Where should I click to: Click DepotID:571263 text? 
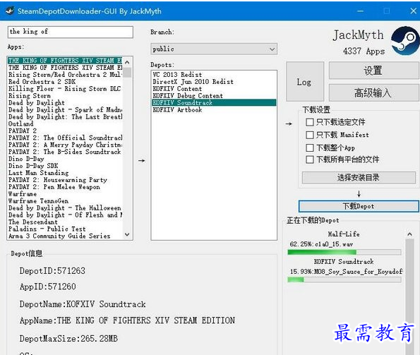pyautogui.click(x=52, y=271)
